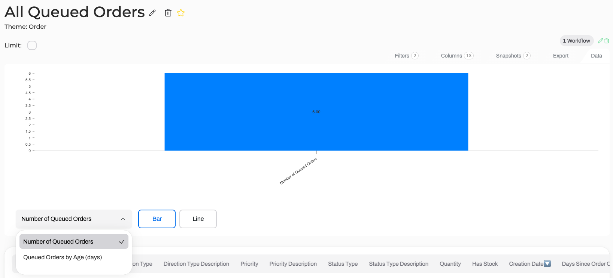Click the Priority column header
613x278 pixels.
[x=249, y=264]
